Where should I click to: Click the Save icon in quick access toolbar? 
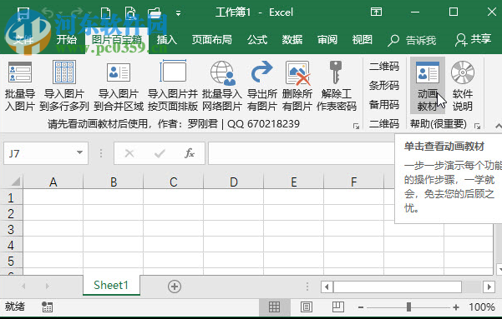click(x=23, y=13)
